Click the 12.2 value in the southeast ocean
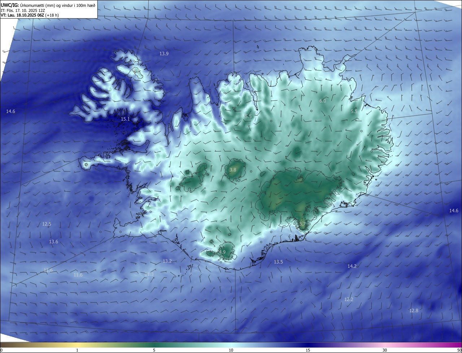Image resolution: width=462 pixels, height=353 pixels. click(349, 299)
